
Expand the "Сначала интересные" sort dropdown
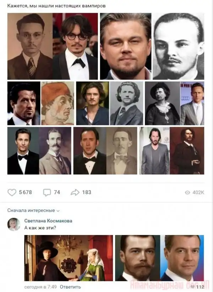point(33,210)
